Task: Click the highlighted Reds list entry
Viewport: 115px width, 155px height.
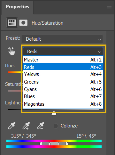Action: [x=63, y=67]
